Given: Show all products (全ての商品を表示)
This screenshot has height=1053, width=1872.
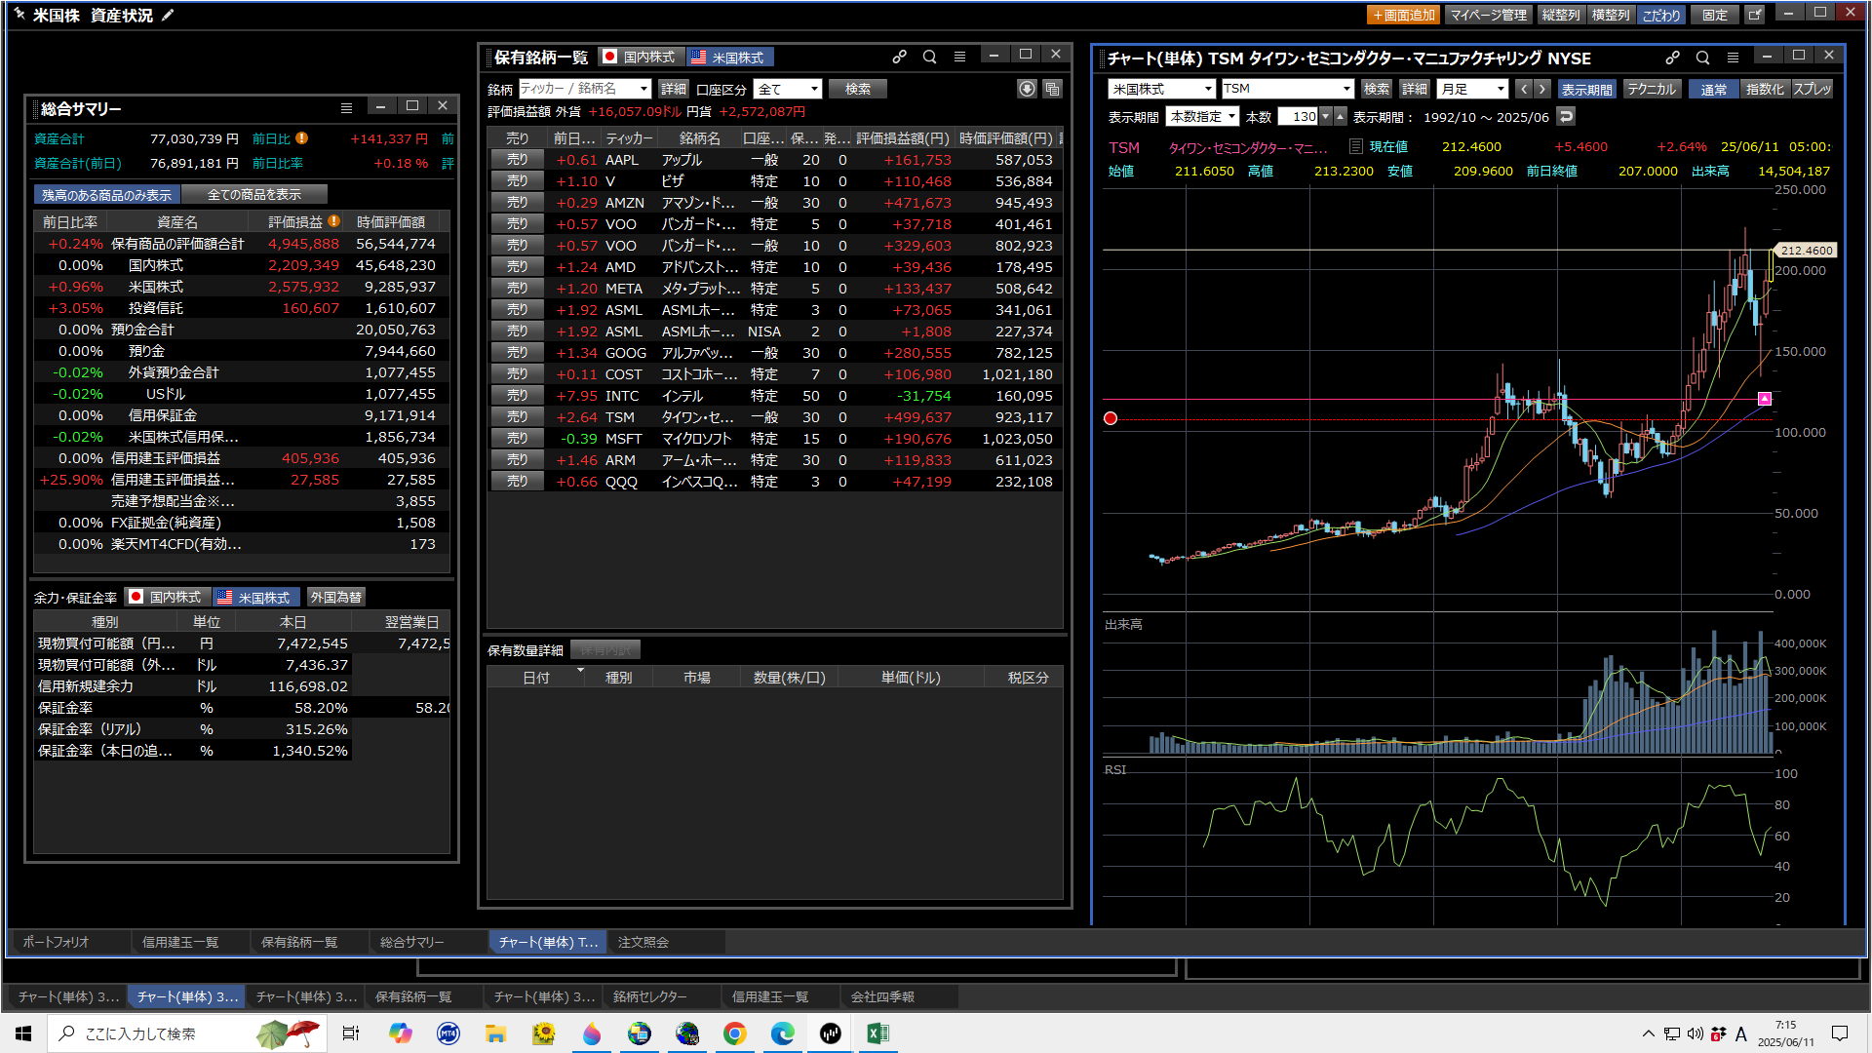Looking at the screenshot, I should 254,195.
